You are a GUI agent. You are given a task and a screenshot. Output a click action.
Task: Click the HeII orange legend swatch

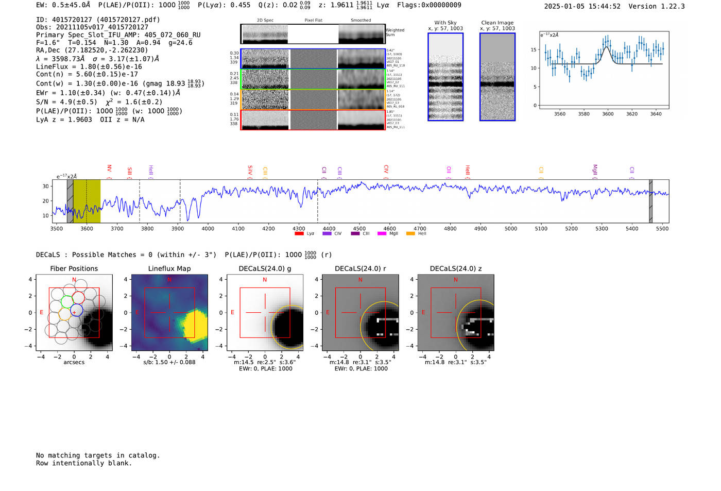410,233
